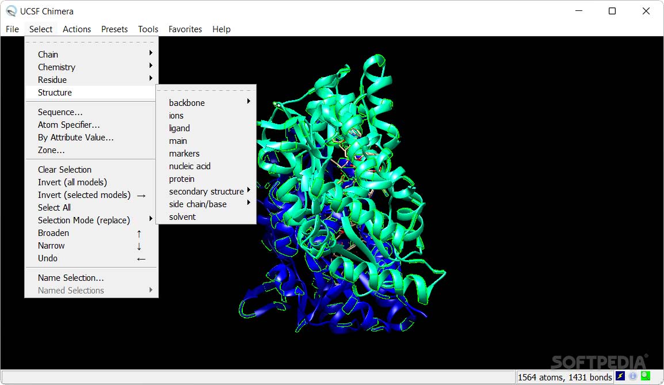Click Broaden selection entry
Viewport: 664px width, 385px height.
90,233
